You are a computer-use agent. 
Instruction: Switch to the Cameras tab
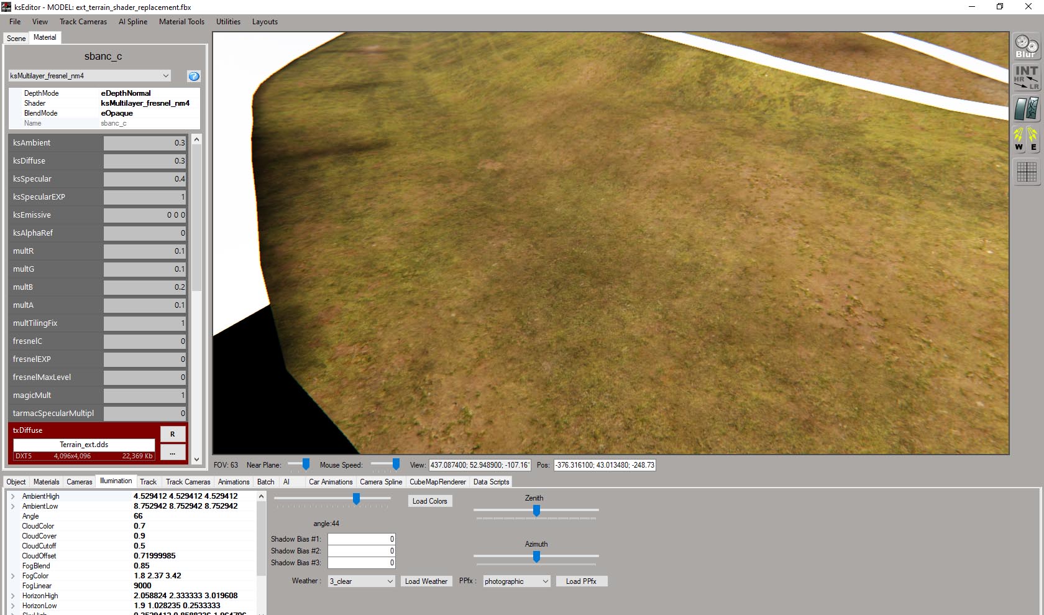[x=80, y=482]
